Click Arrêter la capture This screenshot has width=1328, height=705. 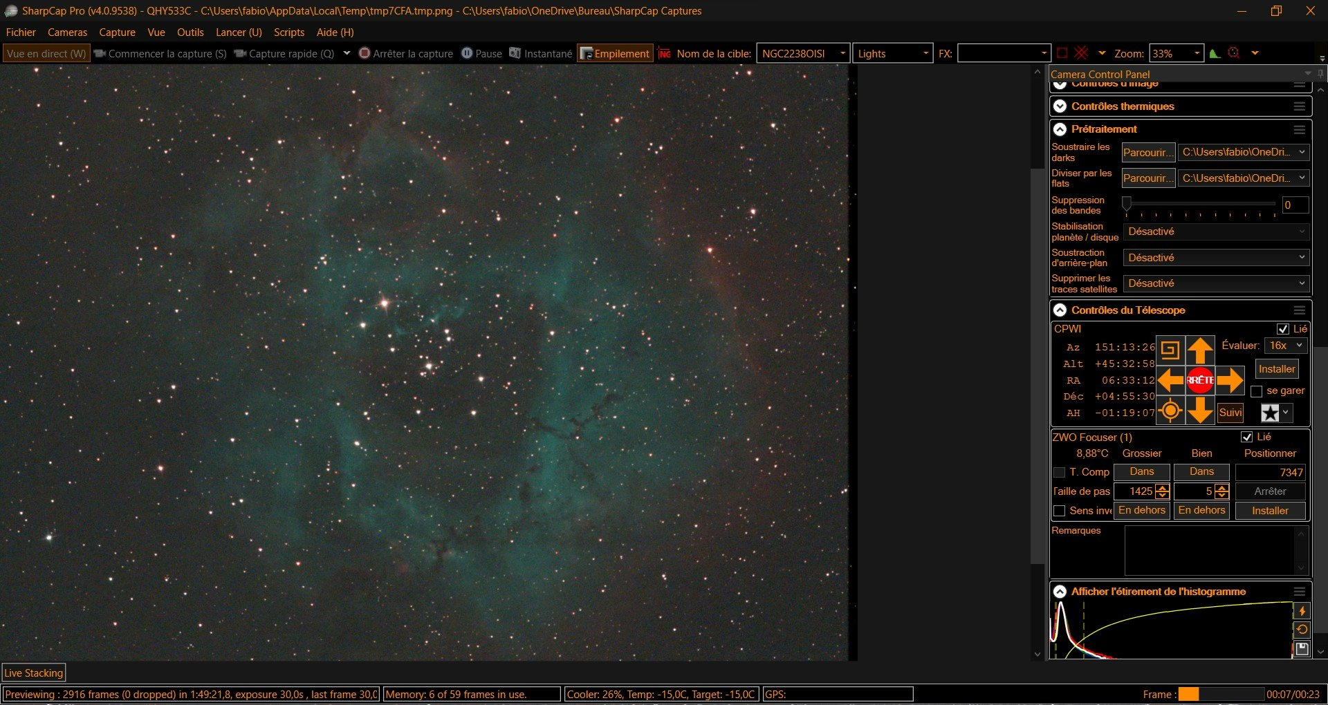coord(406,53)
